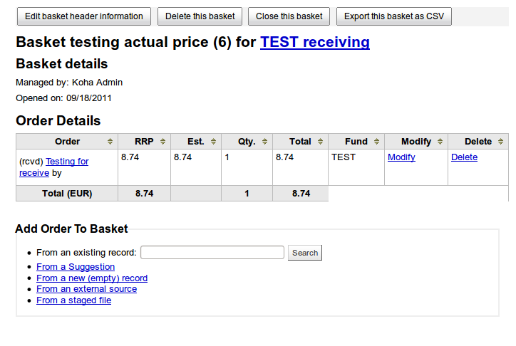Click sort arrows icon in Est. column
Screen dimensions: 516x346
[213, 142]
